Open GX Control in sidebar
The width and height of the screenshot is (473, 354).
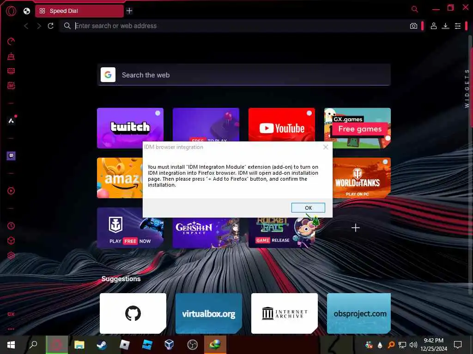click(11, 41)
